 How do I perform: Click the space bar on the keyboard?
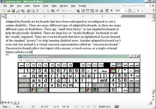(64, 90)
